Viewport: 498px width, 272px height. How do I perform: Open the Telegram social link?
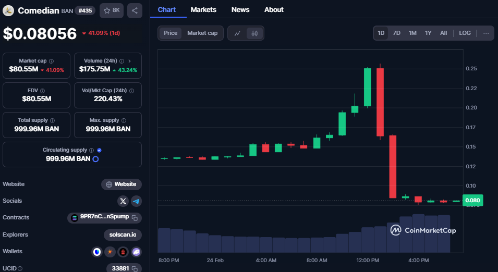coord(136,201)
